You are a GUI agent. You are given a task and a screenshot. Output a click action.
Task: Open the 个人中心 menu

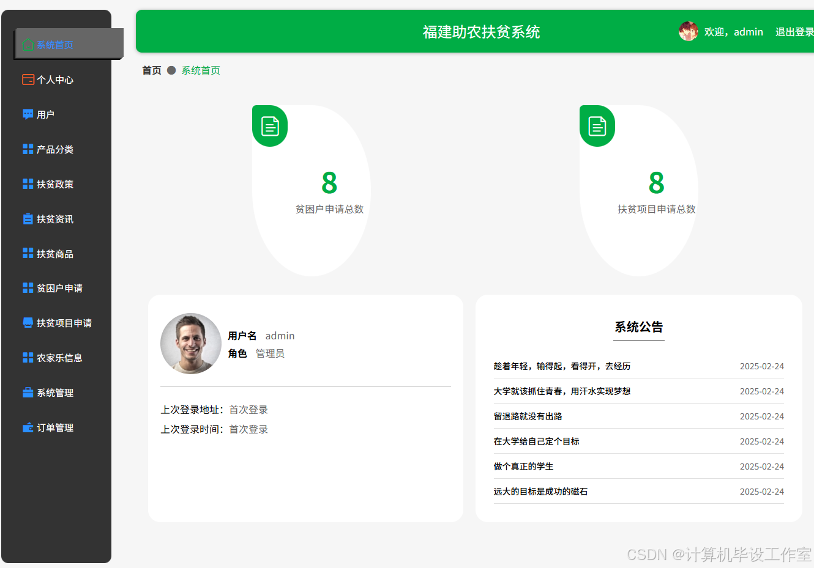point(56,79)
